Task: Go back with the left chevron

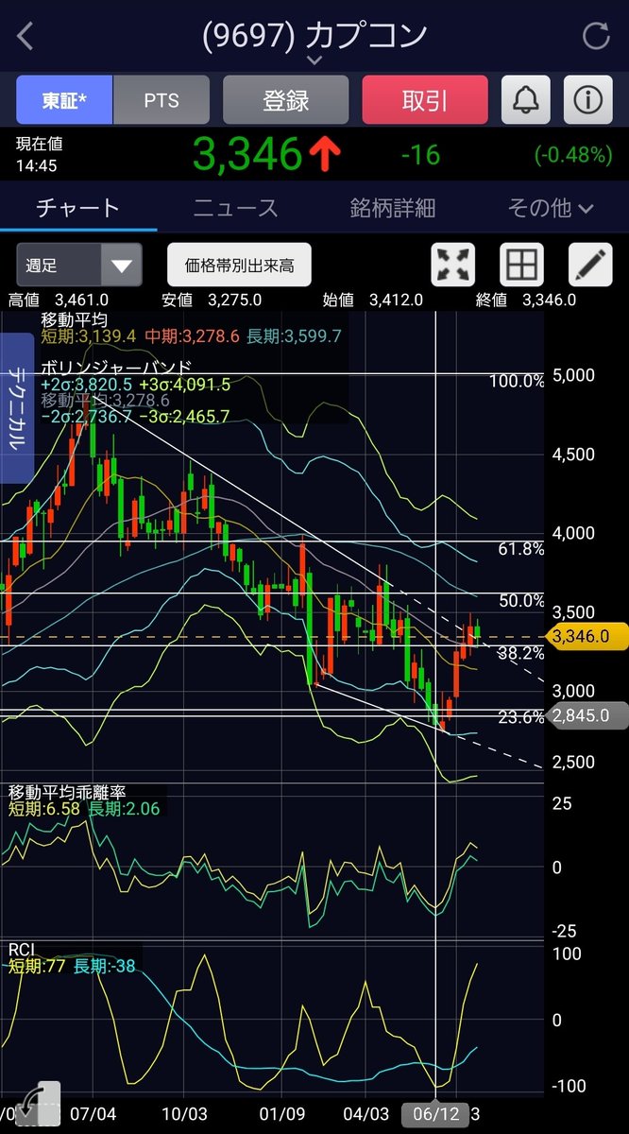Action: pyautogui.click(x=25, y=37)
